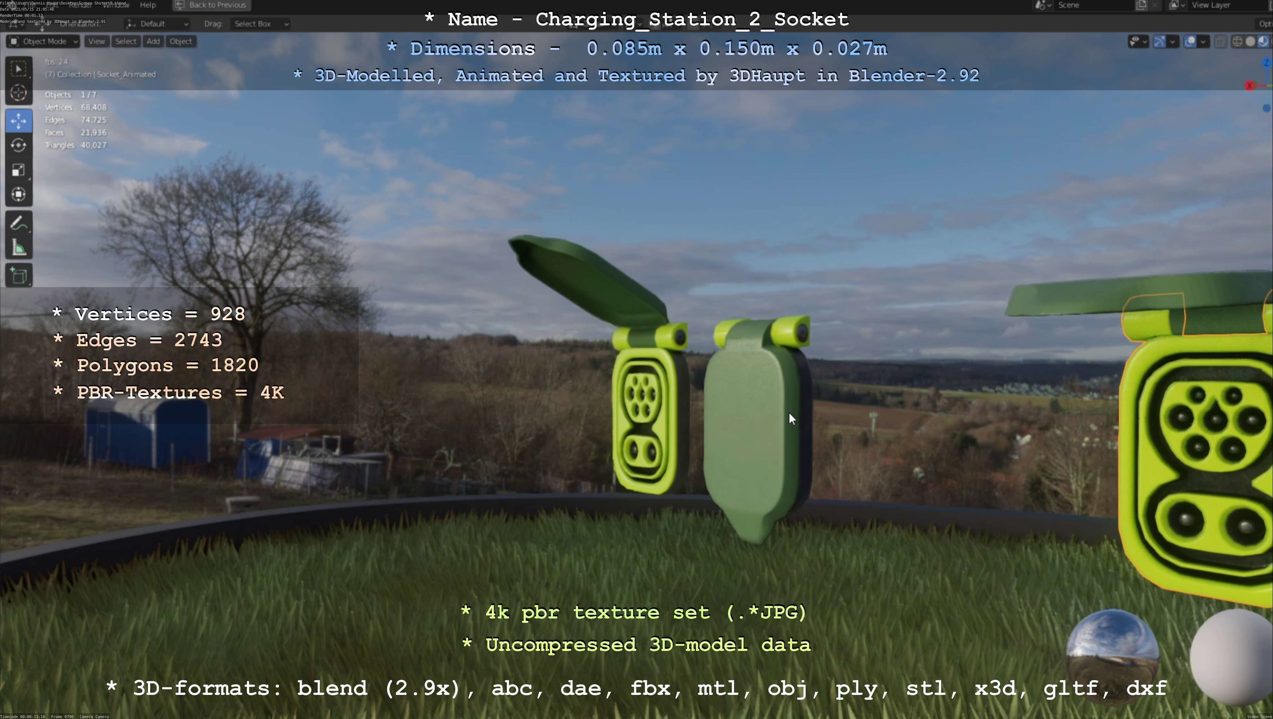Switch to solid viewport shading

[x=1250, y=41]
